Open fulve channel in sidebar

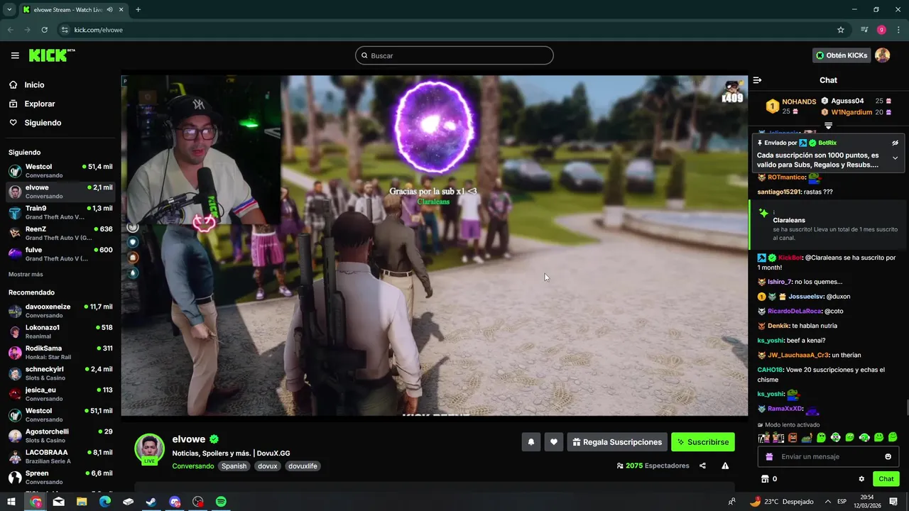click(x=60, y=254)
